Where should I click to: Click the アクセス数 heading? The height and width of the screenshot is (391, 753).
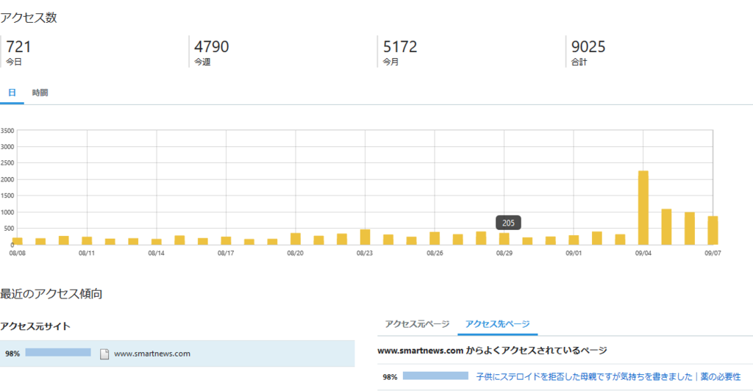(x=29, y=18)
